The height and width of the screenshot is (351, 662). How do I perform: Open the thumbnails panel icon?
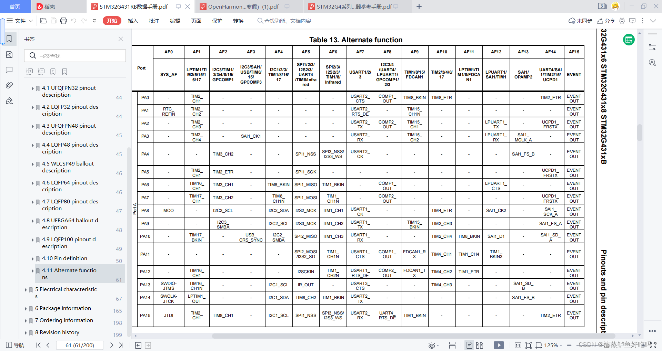tap(9, 55)
